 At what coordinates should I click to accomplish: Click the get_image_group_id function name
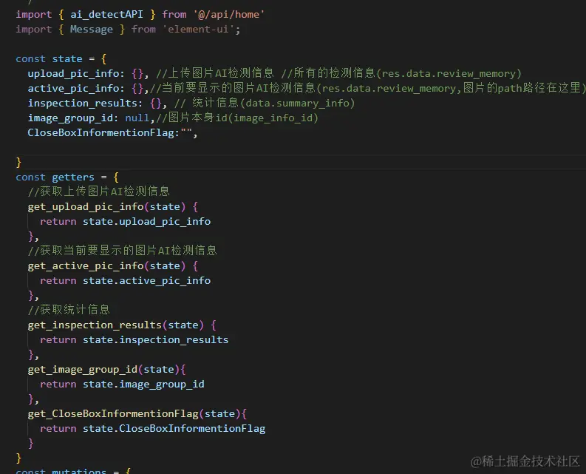(83, 369)
